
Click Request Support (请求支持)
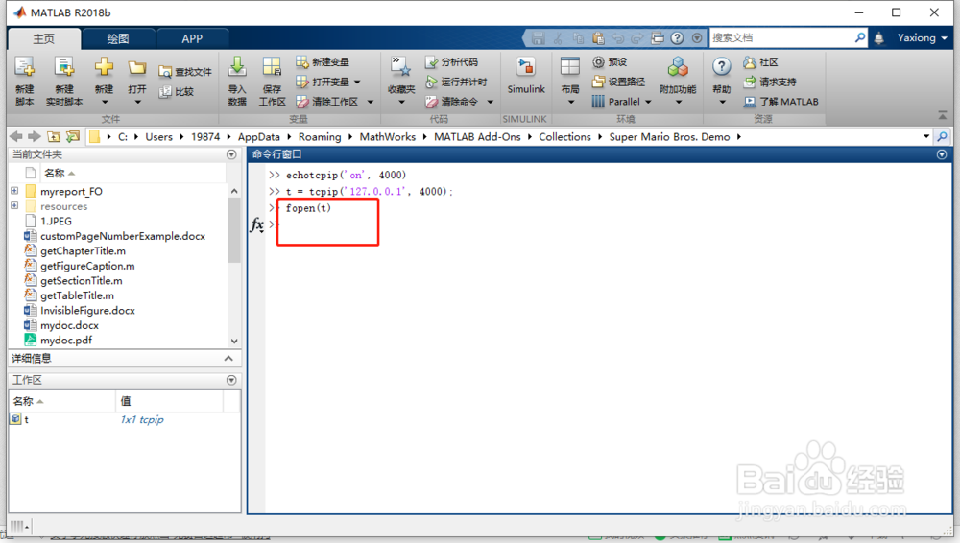770,82
